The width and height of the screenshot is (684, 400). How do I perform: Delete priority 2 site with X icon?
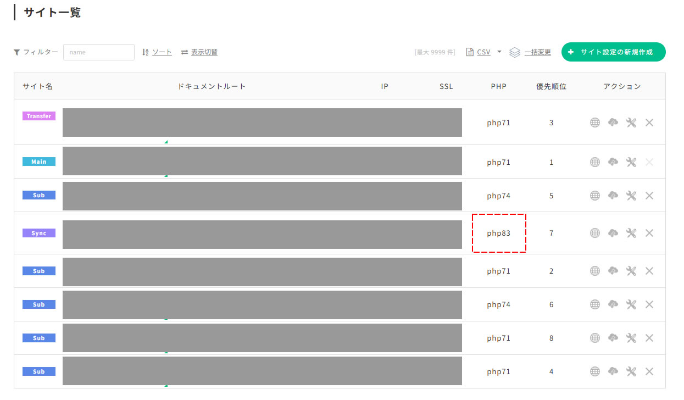coord(649,271)
